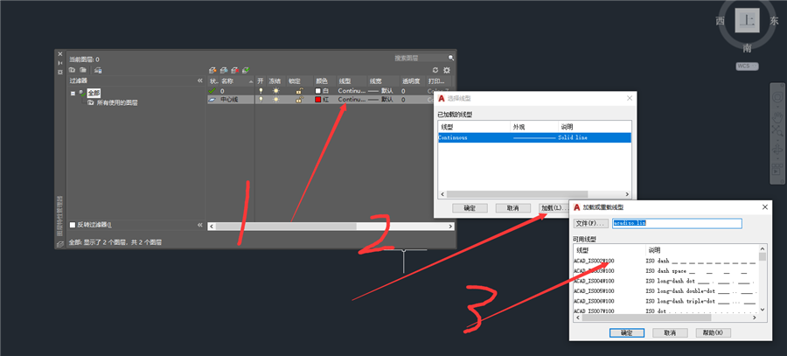The image size is (787, 356).
Task: Select 所有使用的图层 in the filter tree
Action: coord(117,103)
